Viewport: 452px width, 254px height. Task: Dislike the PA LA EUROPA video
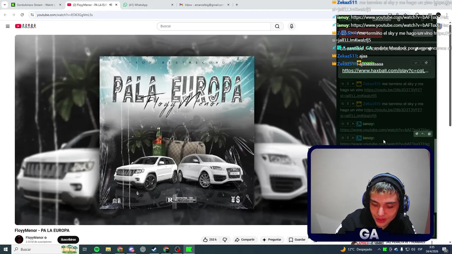point(225,240)
